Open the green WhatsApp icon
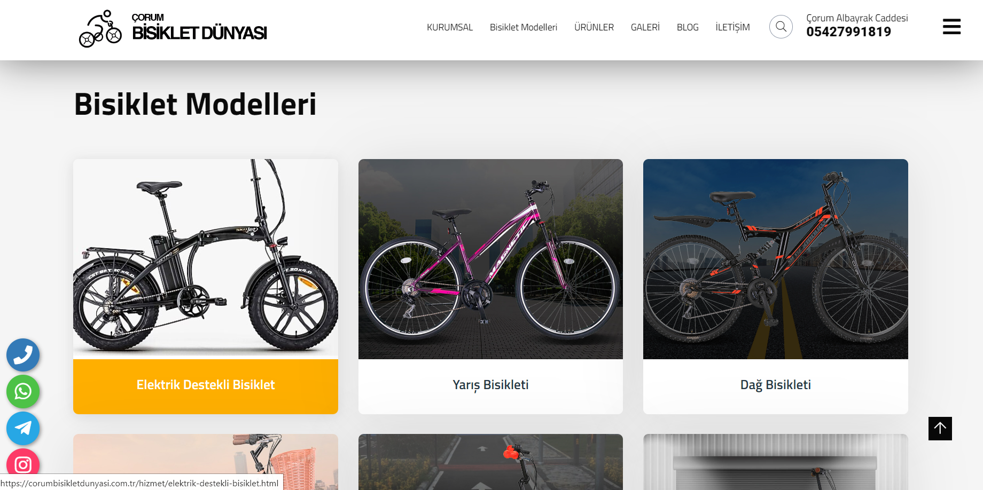This screenshot has height=490, width=983. click(x=23, y=392)
